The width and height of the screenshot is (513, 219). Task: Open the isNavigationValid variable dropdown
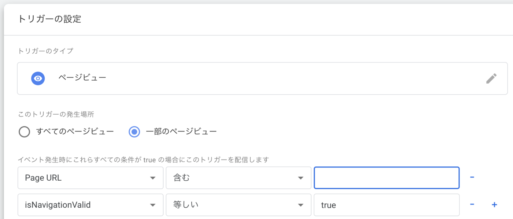coord(90,205)
